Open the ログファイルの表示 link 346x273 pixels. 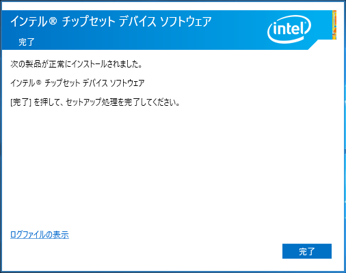pos(40,235)
